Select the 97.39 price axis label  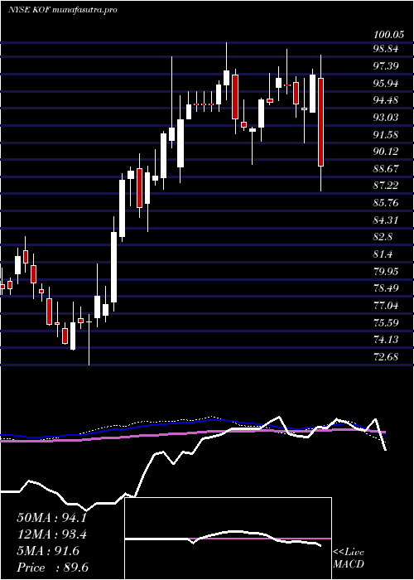pyautogui.click(x=386, y=66)
